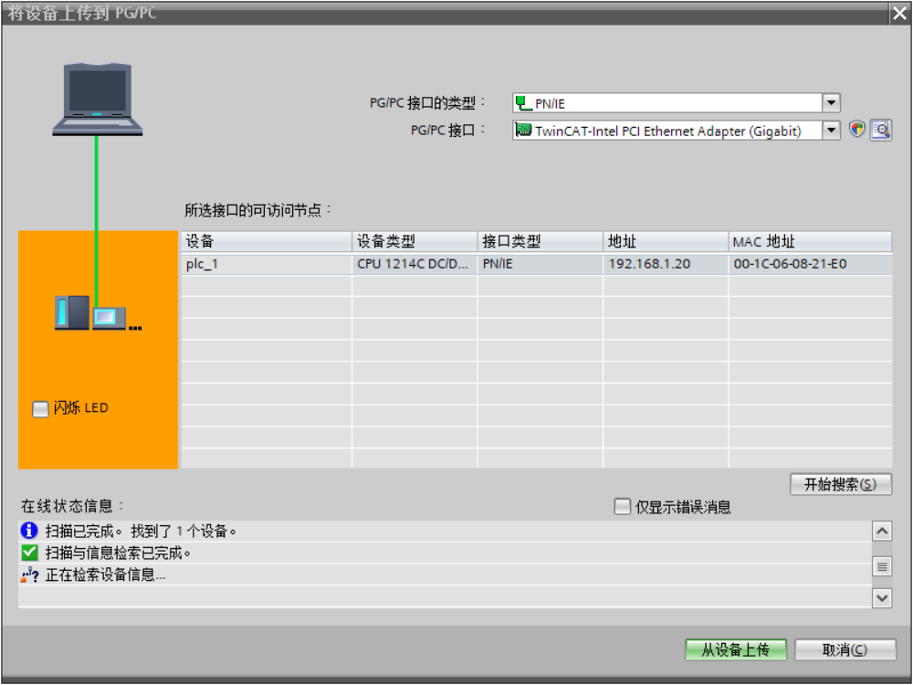This screenshot has width=913, height=685.
Task: Click the 取消 button
Action: click(x=844, y=649)
